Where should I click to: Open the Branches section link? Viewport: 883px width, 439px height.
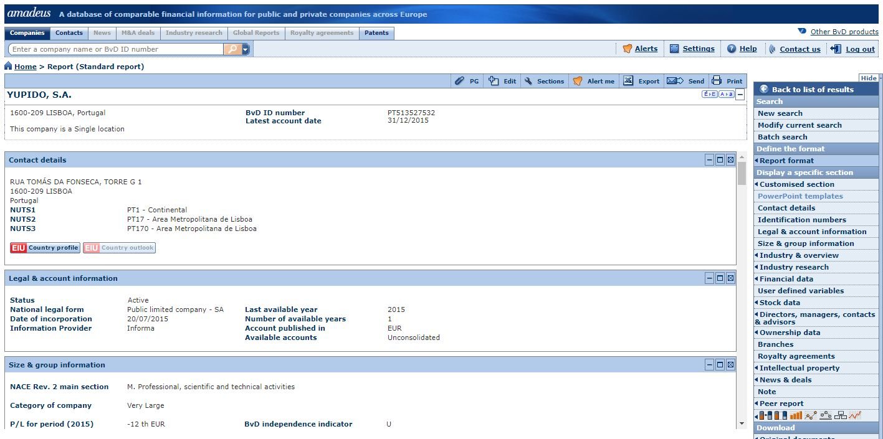[x=775, y=344]
